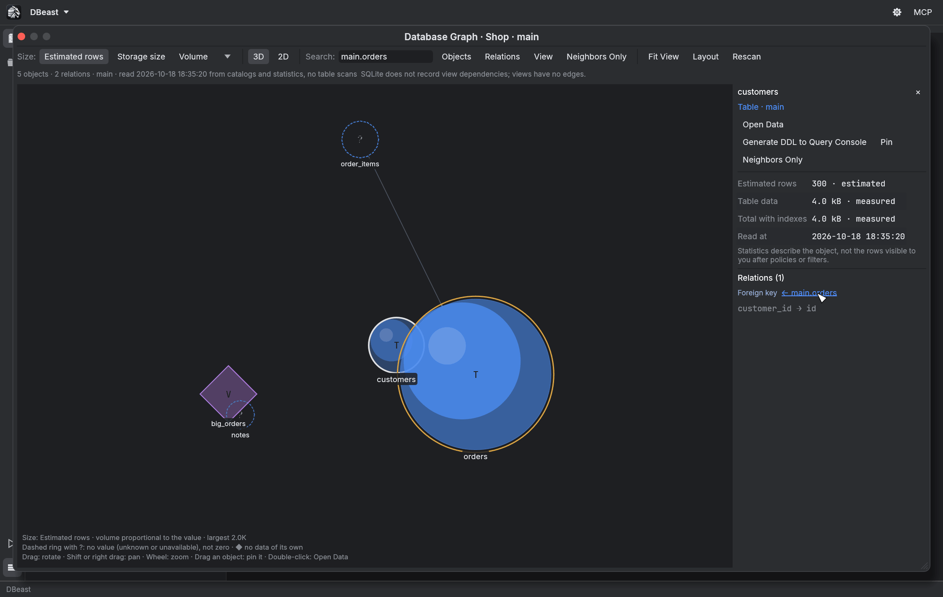Click the DBeast app logo icon
This screenshot has height=597, width=943.
click(x=13, y=12)
